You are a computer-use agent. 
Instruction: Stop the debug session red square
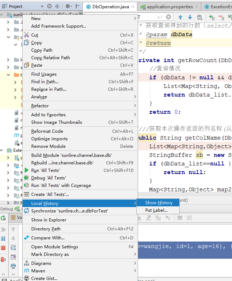coord(3,248)
